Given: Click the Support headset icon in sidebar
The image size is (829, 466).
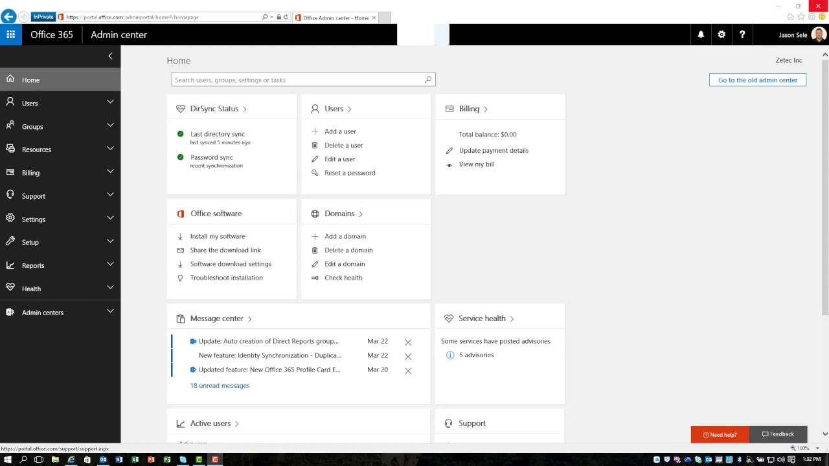Looking at the screenshot, I should coord(10,195).
